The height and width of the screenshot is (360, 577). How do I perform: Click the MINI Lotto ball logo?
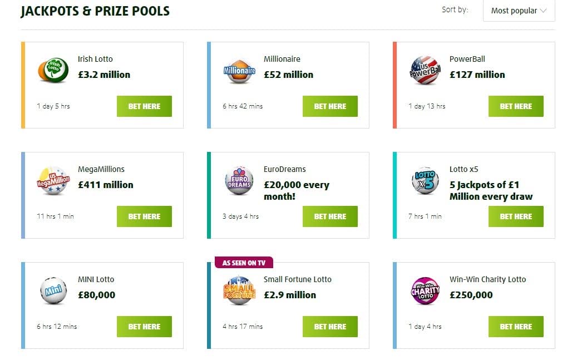pyautogui.click(x=53, y=291)
